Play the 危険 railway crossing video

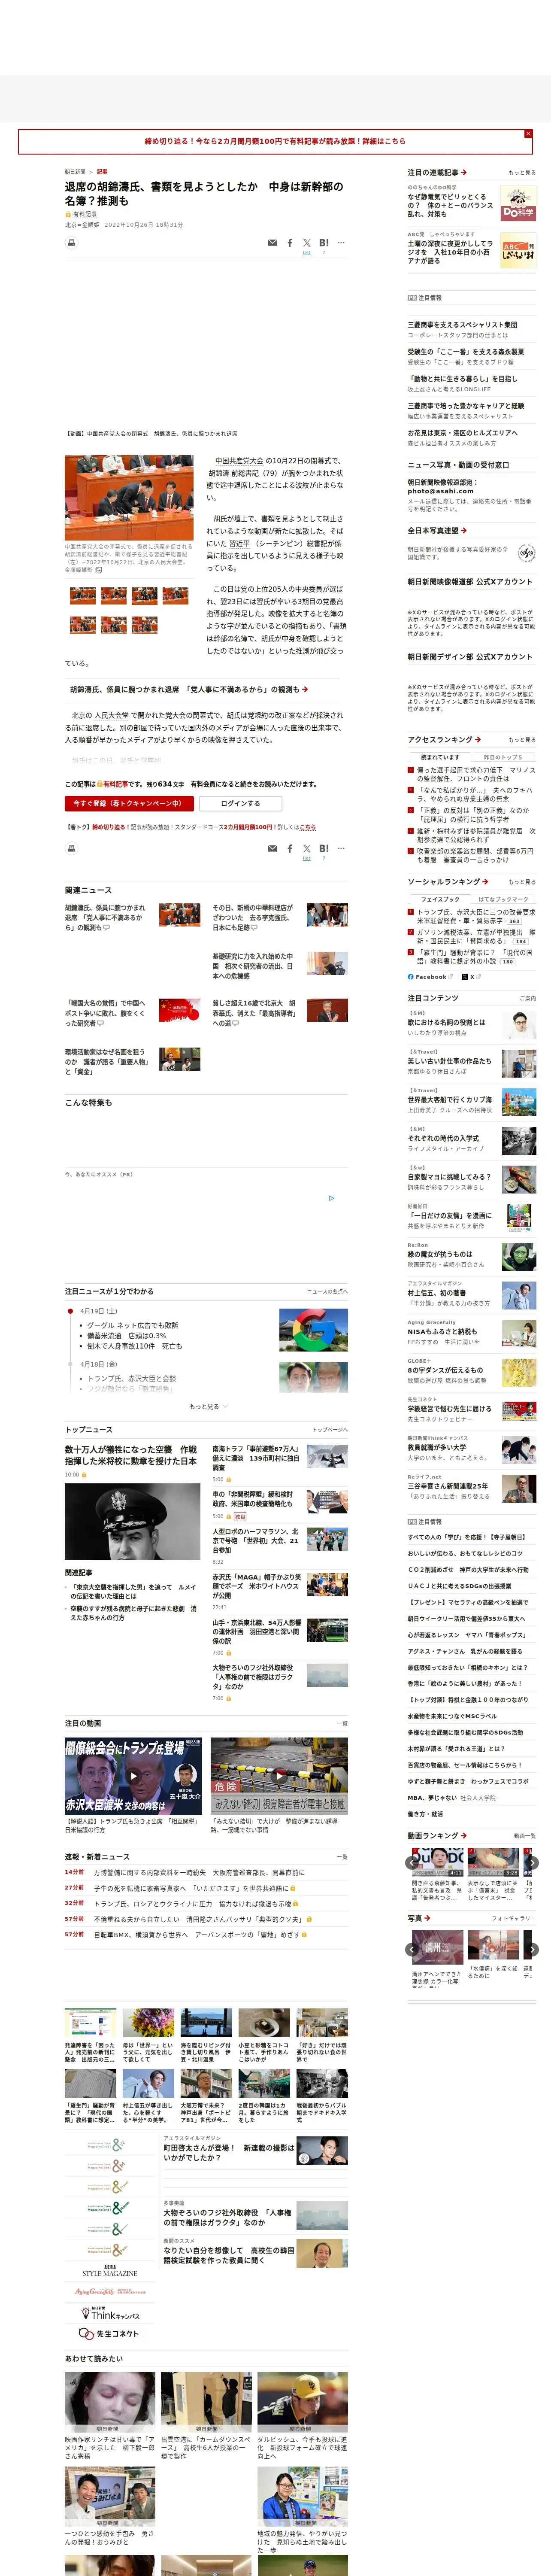pos(279,1776)
